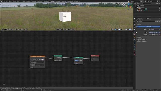Open the Texture properties tab
The image size is (161, 91).
[134, 54]
